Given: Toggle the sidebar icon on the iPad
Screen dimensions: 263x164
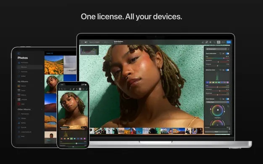Looking at the screenshot, I should pos(19,53).
